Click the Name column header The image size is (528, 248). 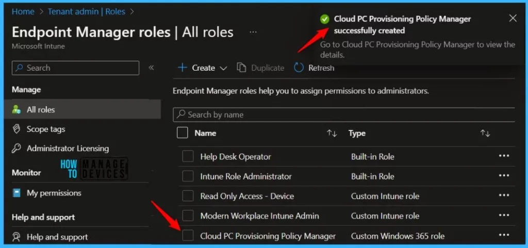pos(205,133)
